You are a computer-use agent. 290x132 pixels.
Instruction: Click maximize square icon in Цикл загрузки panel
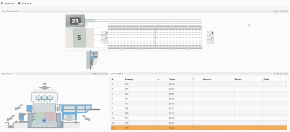(x=283, y=74)
